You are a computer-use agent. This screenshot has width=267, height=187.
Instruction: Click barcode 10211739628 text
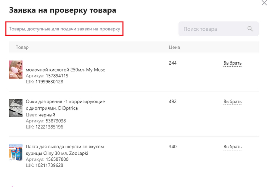point(49,165)
